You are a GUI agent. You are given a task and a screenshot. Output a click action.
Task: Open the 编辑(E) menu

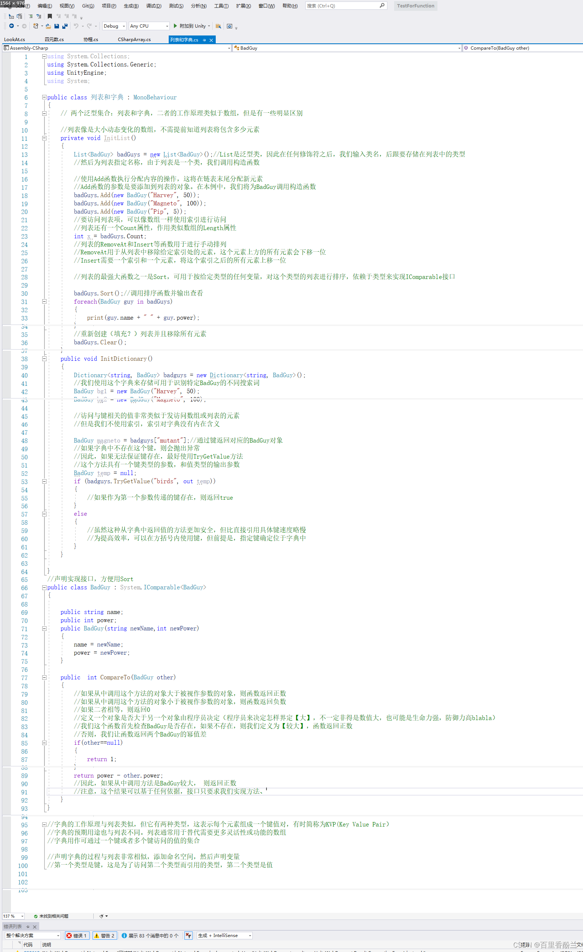coord(45,6)
